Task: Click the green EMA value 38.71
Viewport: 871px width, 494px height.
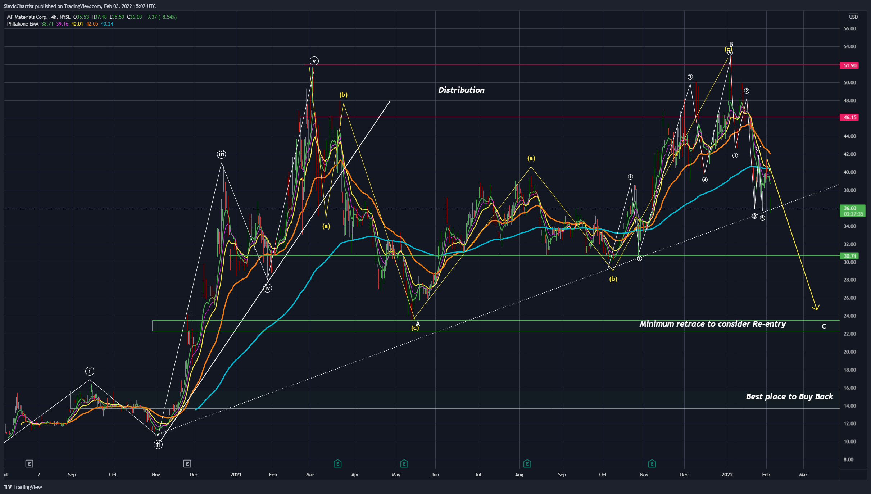Action: 47,24
